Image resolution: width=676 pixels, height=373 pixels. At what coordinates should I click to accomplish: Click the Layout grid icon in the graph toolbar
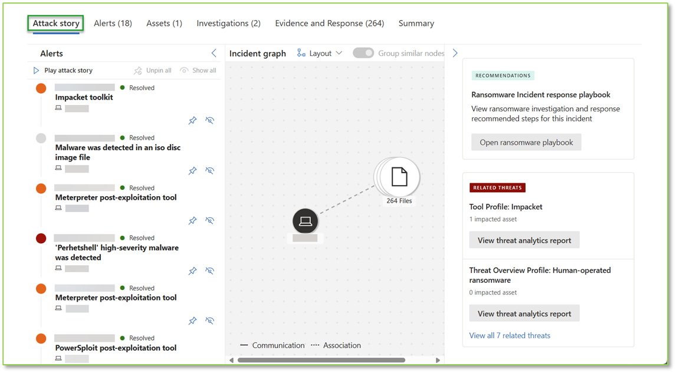click(301, 53)
